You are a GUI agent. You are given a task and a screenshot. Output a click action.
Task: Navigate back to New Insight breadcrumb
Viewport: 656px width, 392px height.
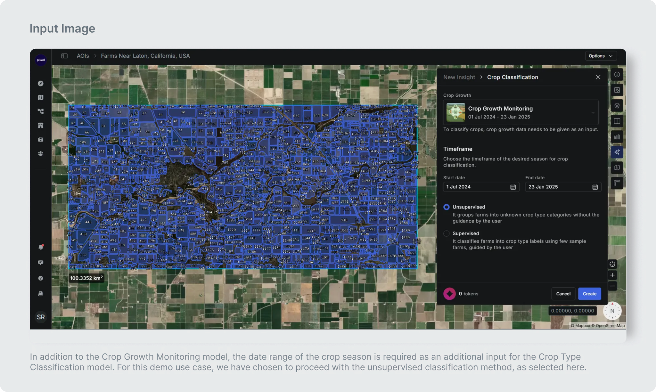(459, 77)
